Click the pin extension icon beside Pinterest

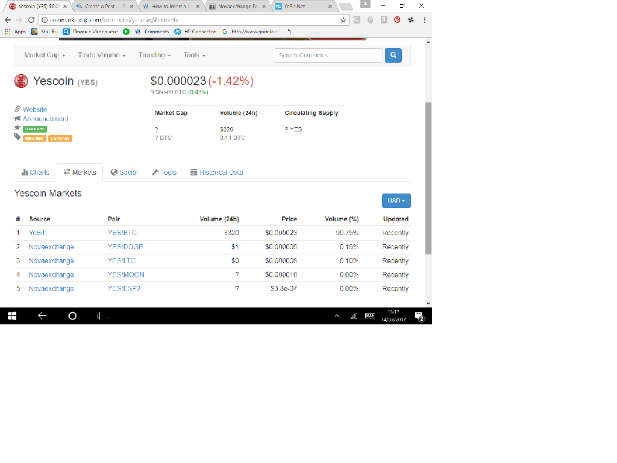[x=411, y=20]
